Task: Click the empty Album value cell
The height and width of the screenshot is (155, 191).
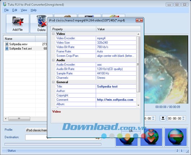Action: coord(116,104)
